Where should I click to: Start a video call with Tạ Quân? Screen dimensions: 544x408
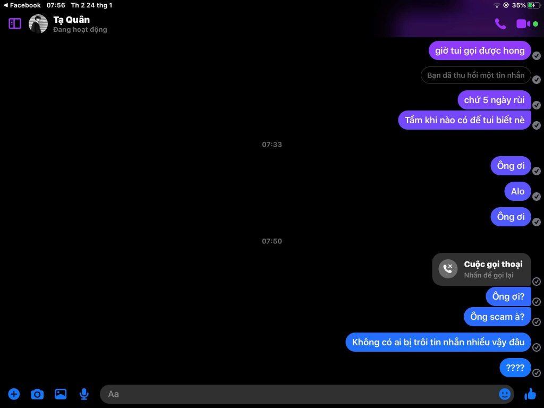tap(523, 24)
